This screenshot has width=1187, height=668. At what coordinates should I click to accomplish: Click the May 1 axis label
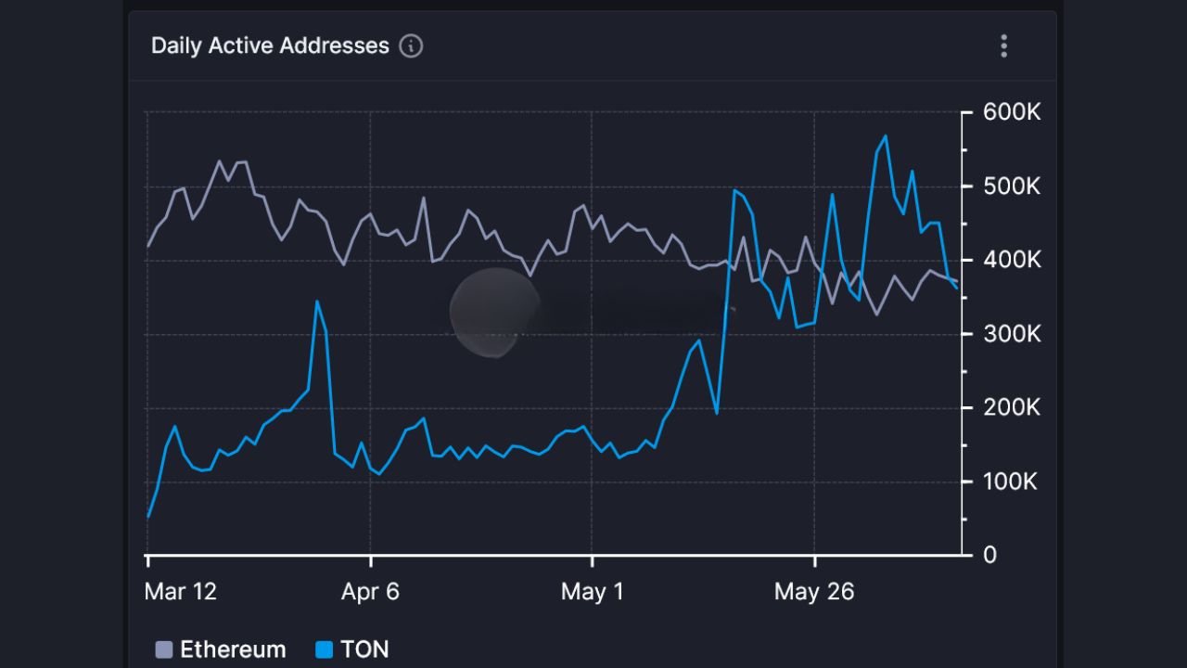[x=592, y=592]
